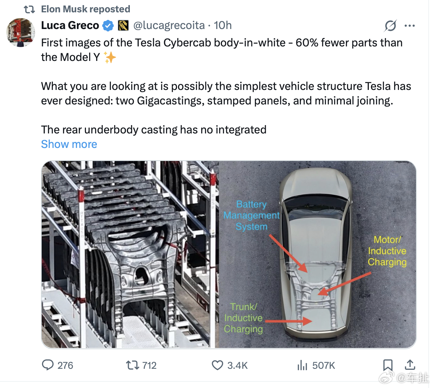Open Luca Greco's profile avatar
433x388 pixels.
(x=21, y=33)
